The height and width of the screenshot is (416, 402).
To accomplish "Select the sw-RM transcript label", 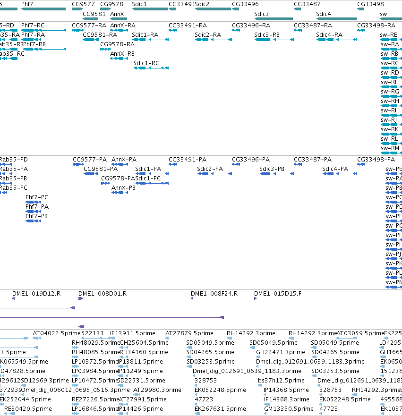I will 390,148.
